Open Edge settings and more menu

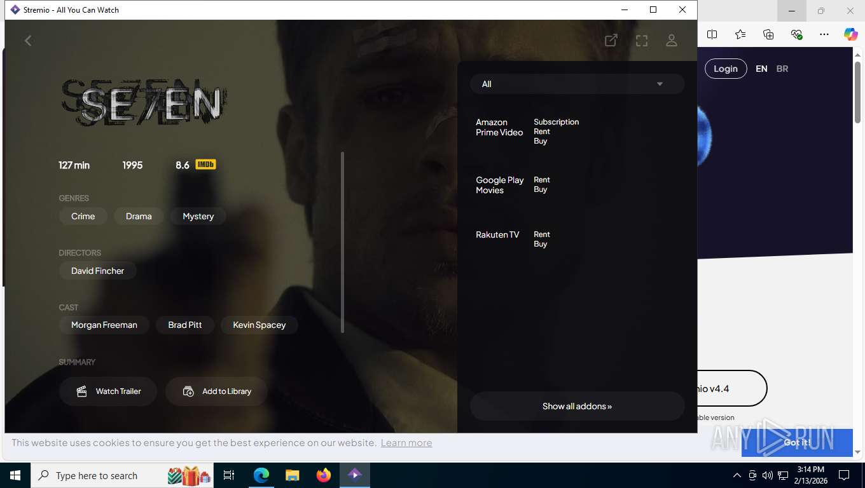(x=824, y=34)
